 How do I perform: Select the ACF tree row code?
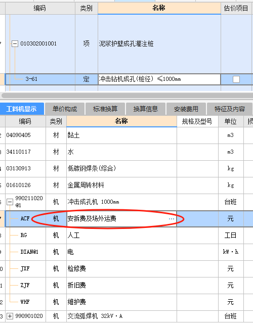click(x=25, y=218)
